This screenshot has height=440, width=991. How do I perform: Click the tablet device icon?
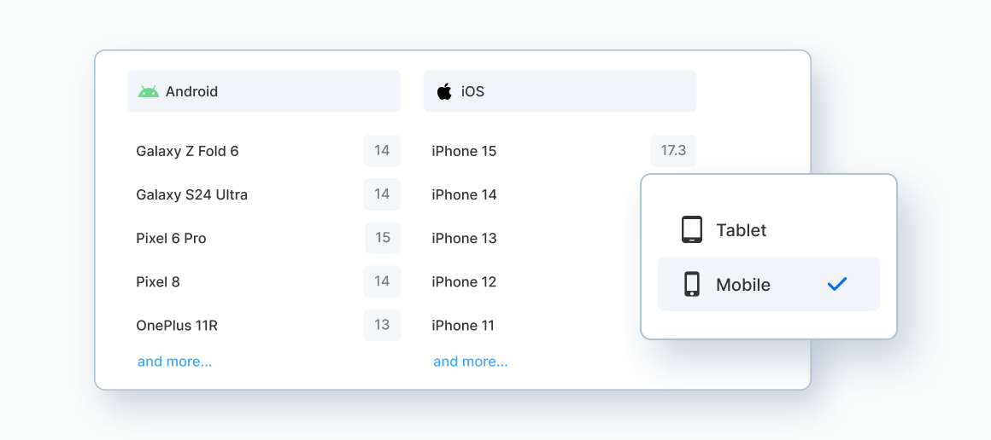pos(692,229)
